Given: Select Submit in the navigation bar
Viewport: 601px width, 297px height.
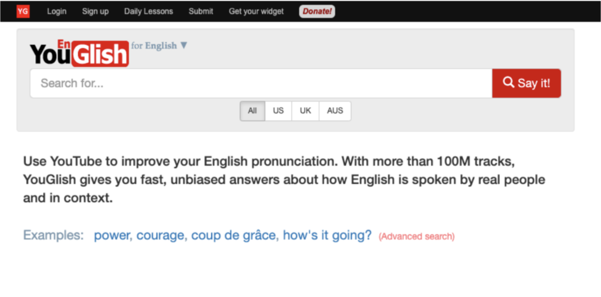Looking at the screenshot, I should 201,12.
